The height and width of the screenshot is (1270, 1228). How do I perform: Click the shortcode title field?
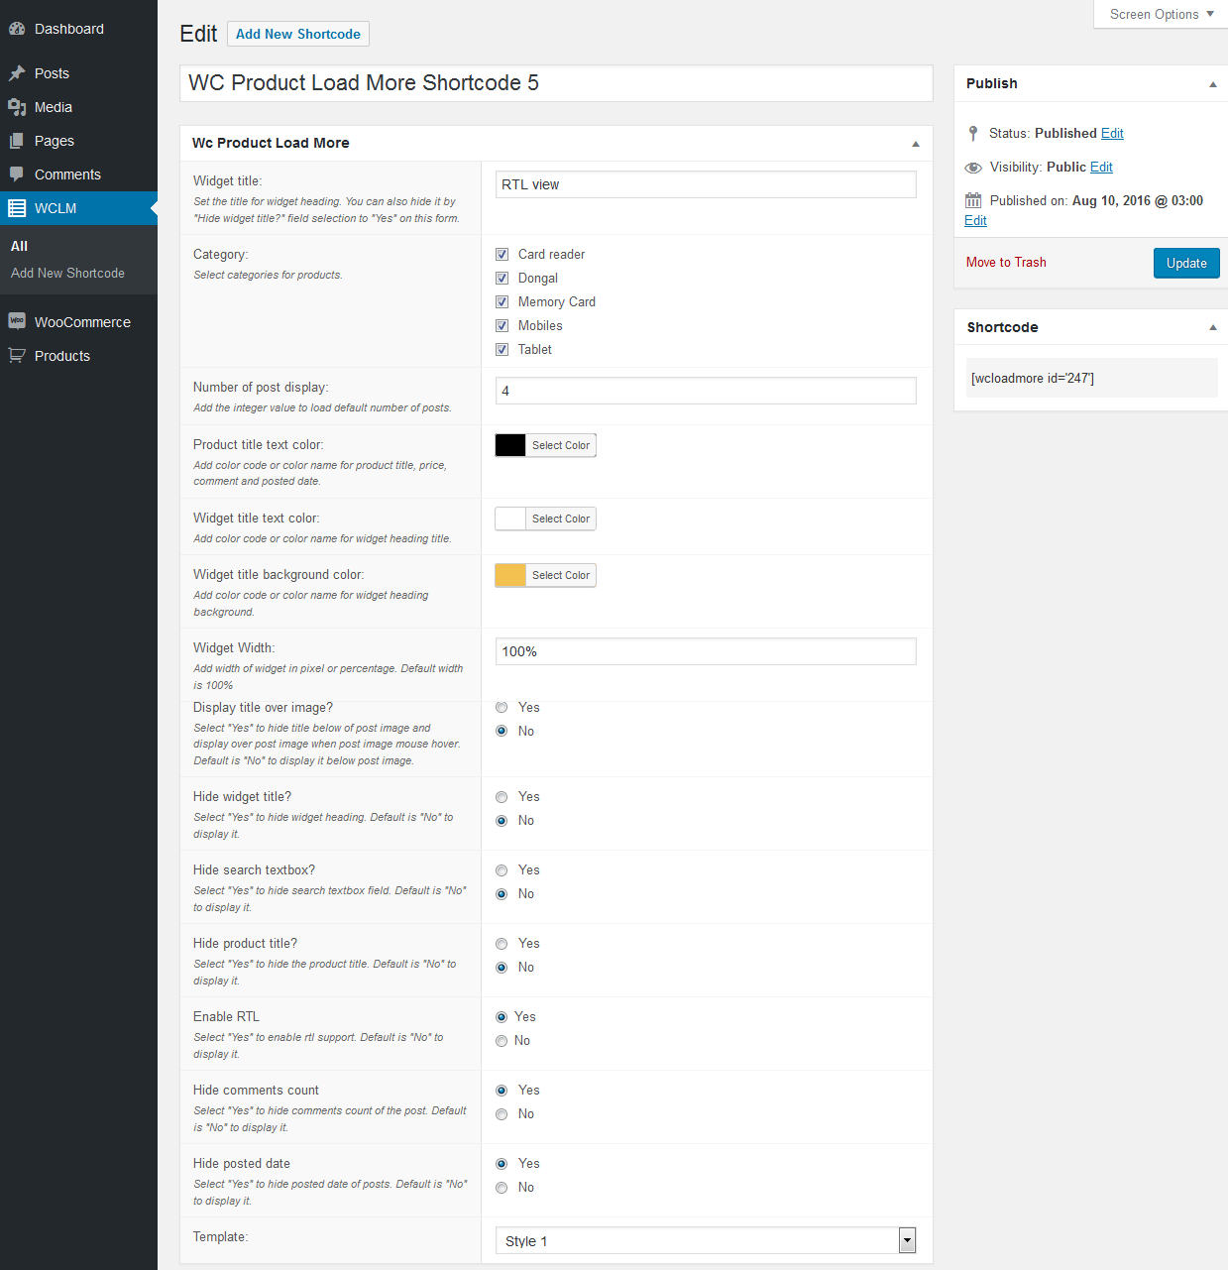coord(556,83)
